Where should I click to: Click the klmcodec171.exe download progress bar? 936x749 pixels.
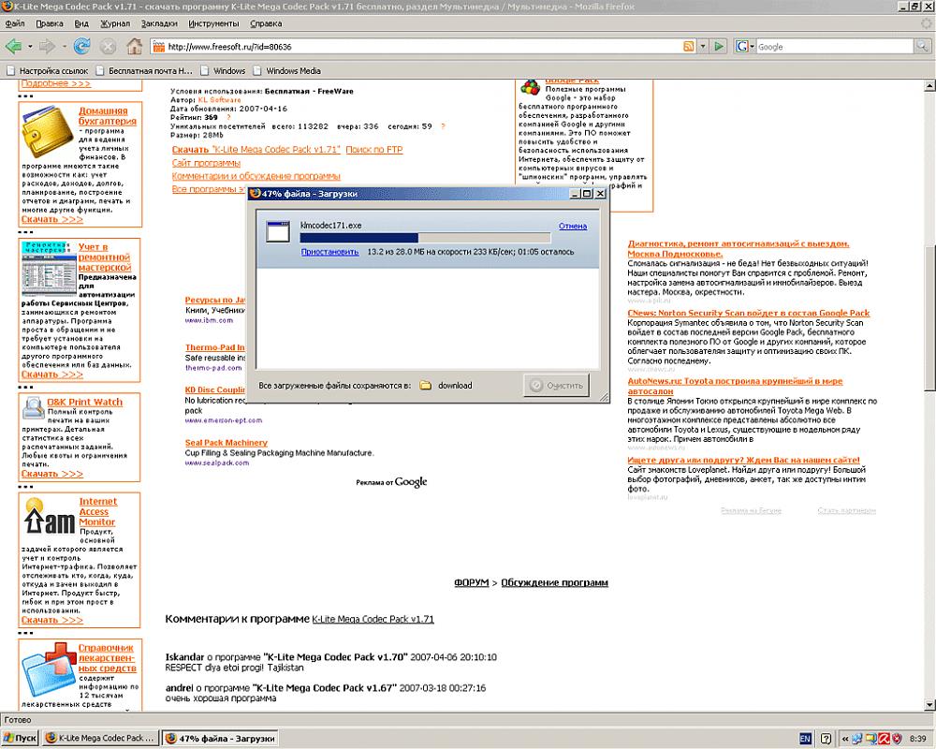(425, 239)
